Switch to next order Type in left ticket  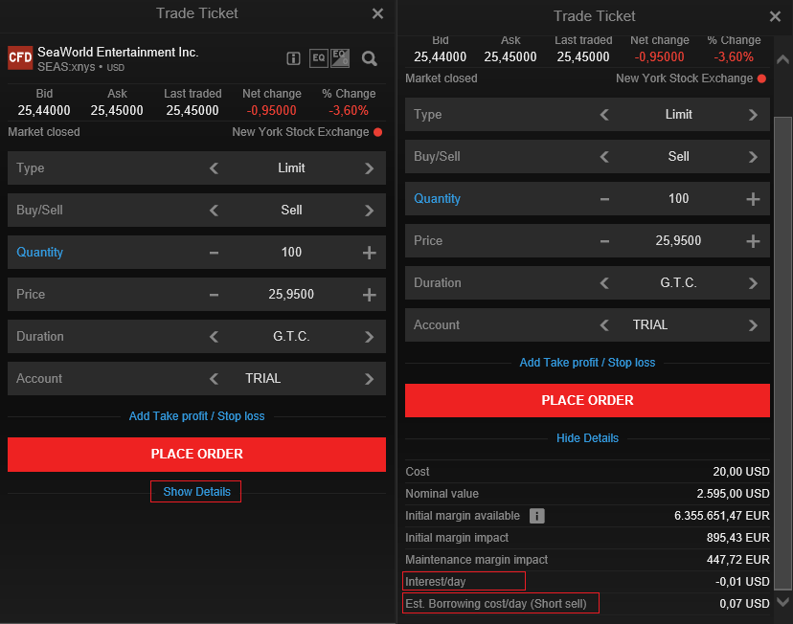tap(369, 168)
